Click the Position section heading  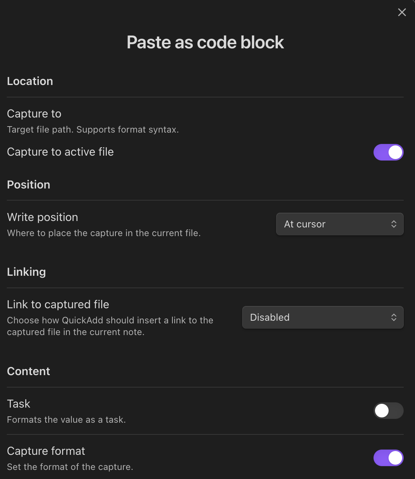[x=29, y=185]
